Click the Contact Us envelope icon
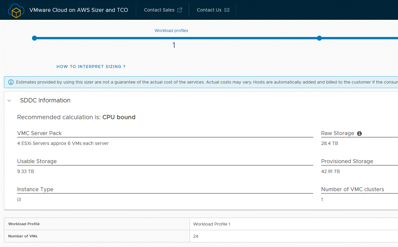 click(227, 10)
